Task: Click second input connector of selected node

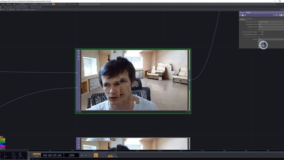Action: tap(77, 88)
